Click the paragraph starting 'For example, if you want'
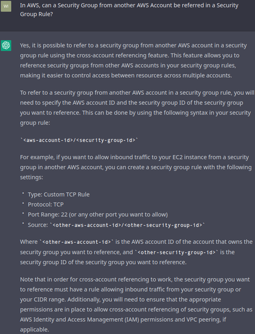 tap(136, 167)
